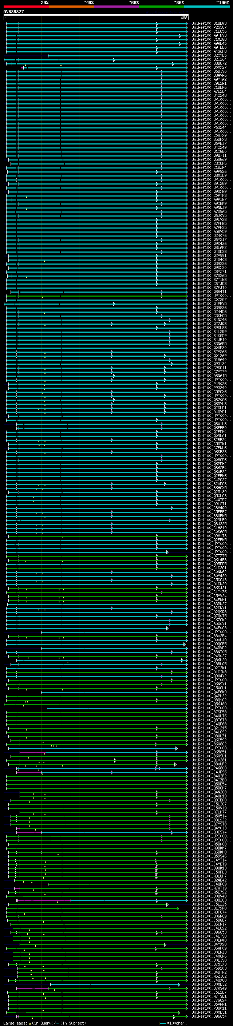This screenshot has width=233, height=1026.
Task: Click the purple ~60% identity legend bar
Action: [116, 7]
